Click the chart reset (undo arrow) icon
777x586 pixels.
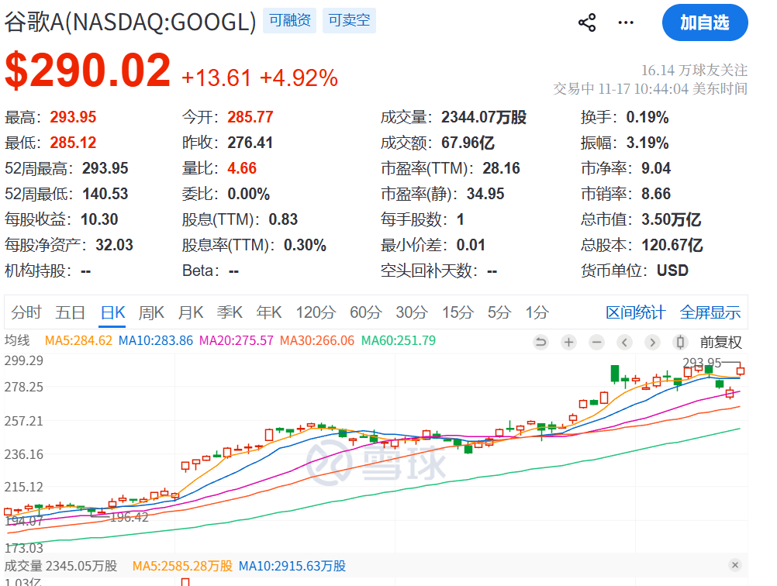click(540, 342)
